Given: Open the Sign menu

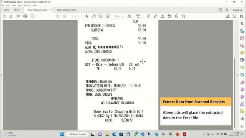Looking at the screenshot, I should coord(20,5).
